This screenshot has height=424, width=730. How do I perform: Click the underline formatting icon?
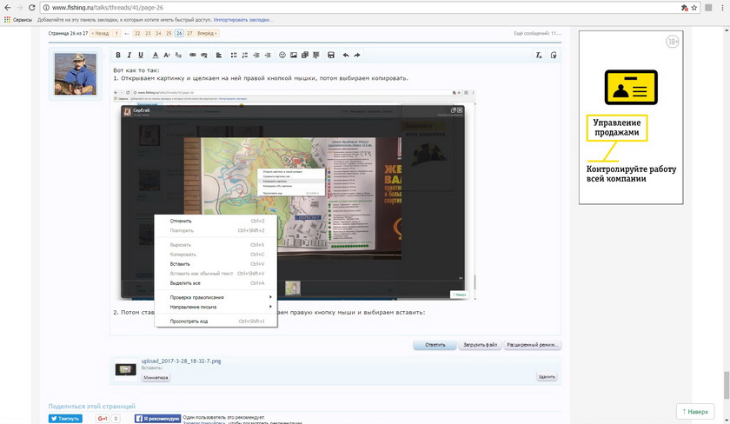(141, 55)
